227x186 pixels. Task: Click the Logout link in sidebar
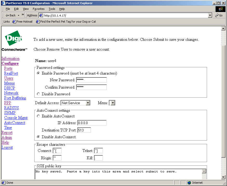point(7,147)
